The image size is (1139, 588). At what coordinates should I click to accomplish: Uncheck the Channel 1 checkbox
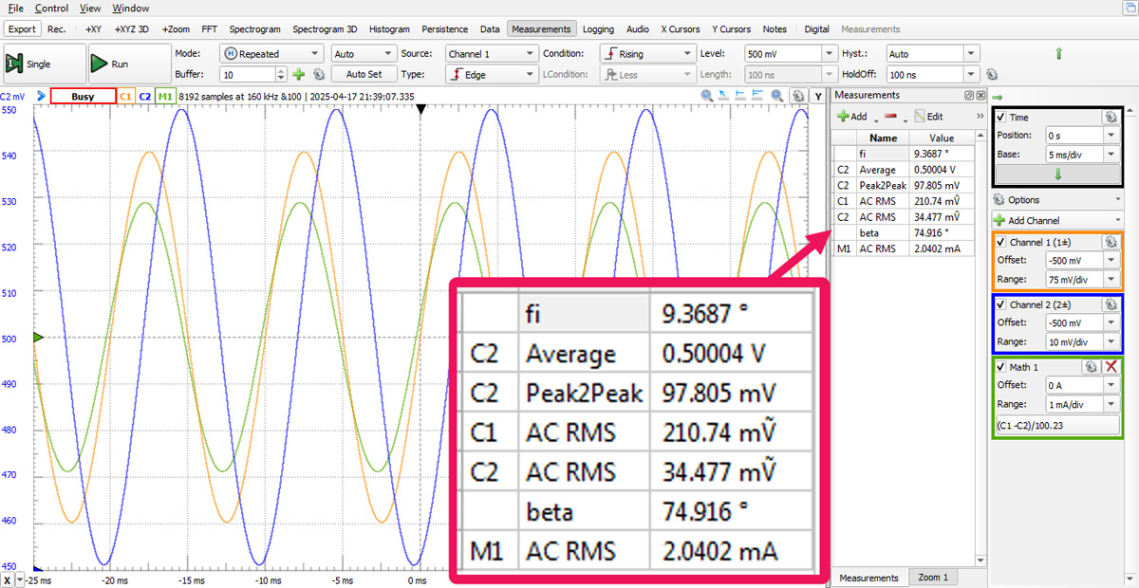tap(1001, 243)
